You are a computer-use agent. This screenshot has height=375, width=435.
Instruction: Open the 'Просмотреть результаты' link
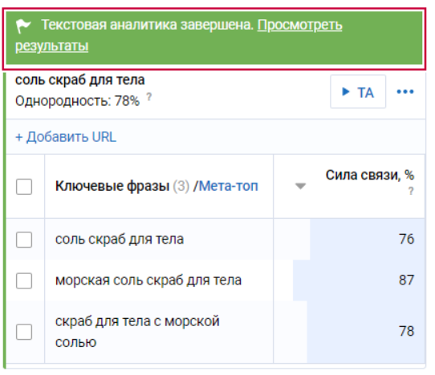pos(299,26)
